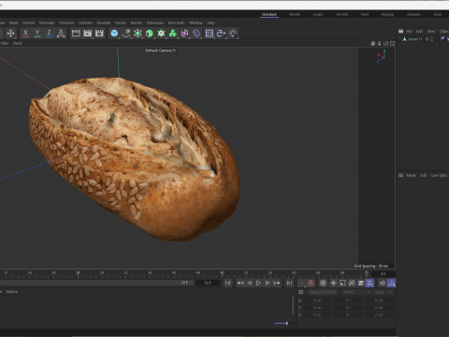Switch the coordinate system icon beside Z
Screen dimensions: 449x337
click(61, 33)
